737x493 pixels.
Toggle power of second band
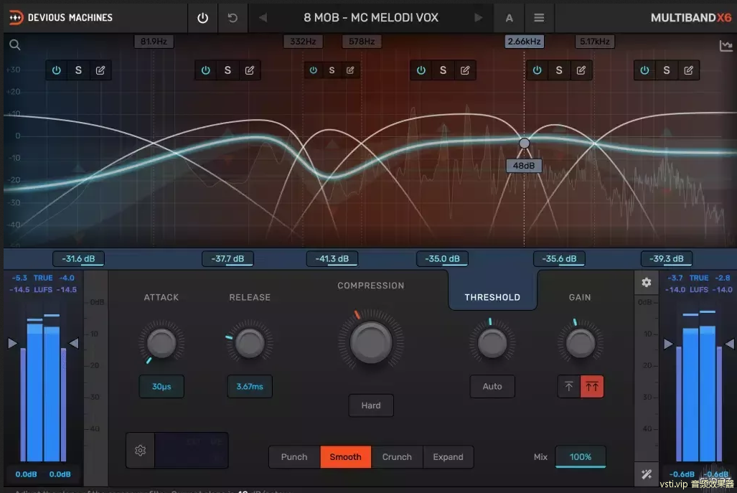(x=206, y=70)
